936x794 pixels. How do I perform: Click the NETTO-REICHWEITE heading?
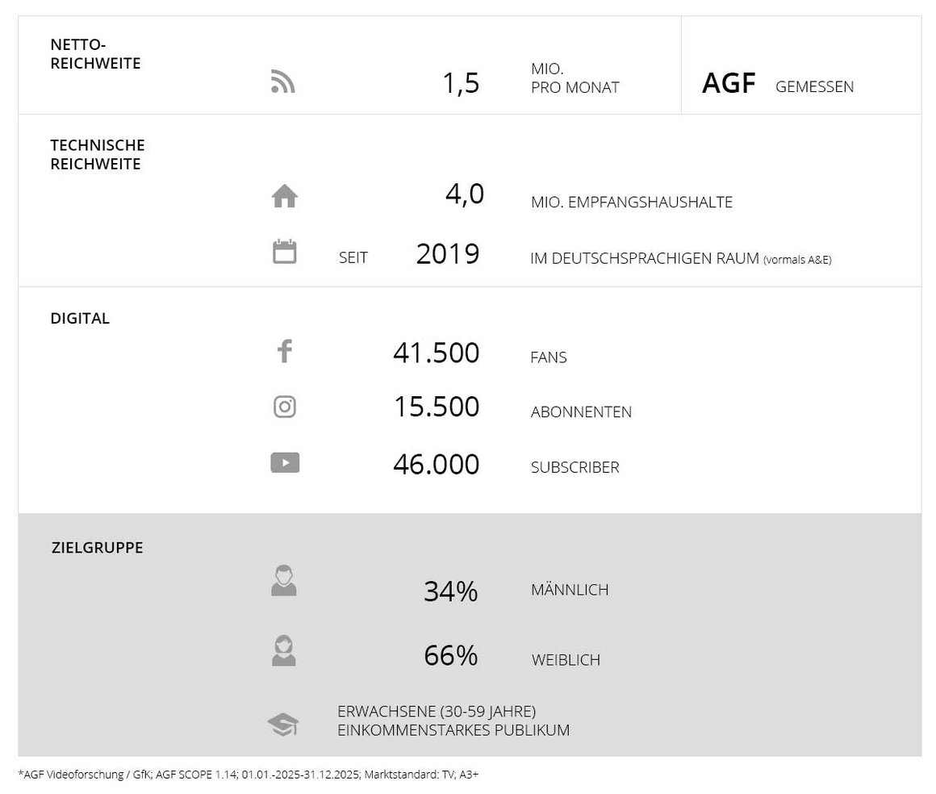click(x=95, y=54)
